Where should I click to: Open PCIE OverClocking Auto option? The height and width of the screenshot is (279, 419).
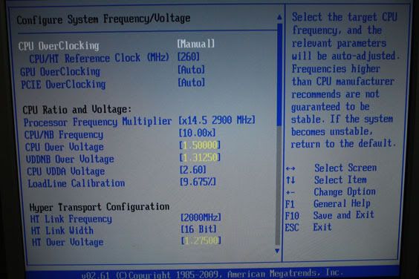coord(192,82)
